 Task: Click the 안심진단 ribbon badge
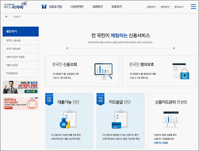click(49, 99)
